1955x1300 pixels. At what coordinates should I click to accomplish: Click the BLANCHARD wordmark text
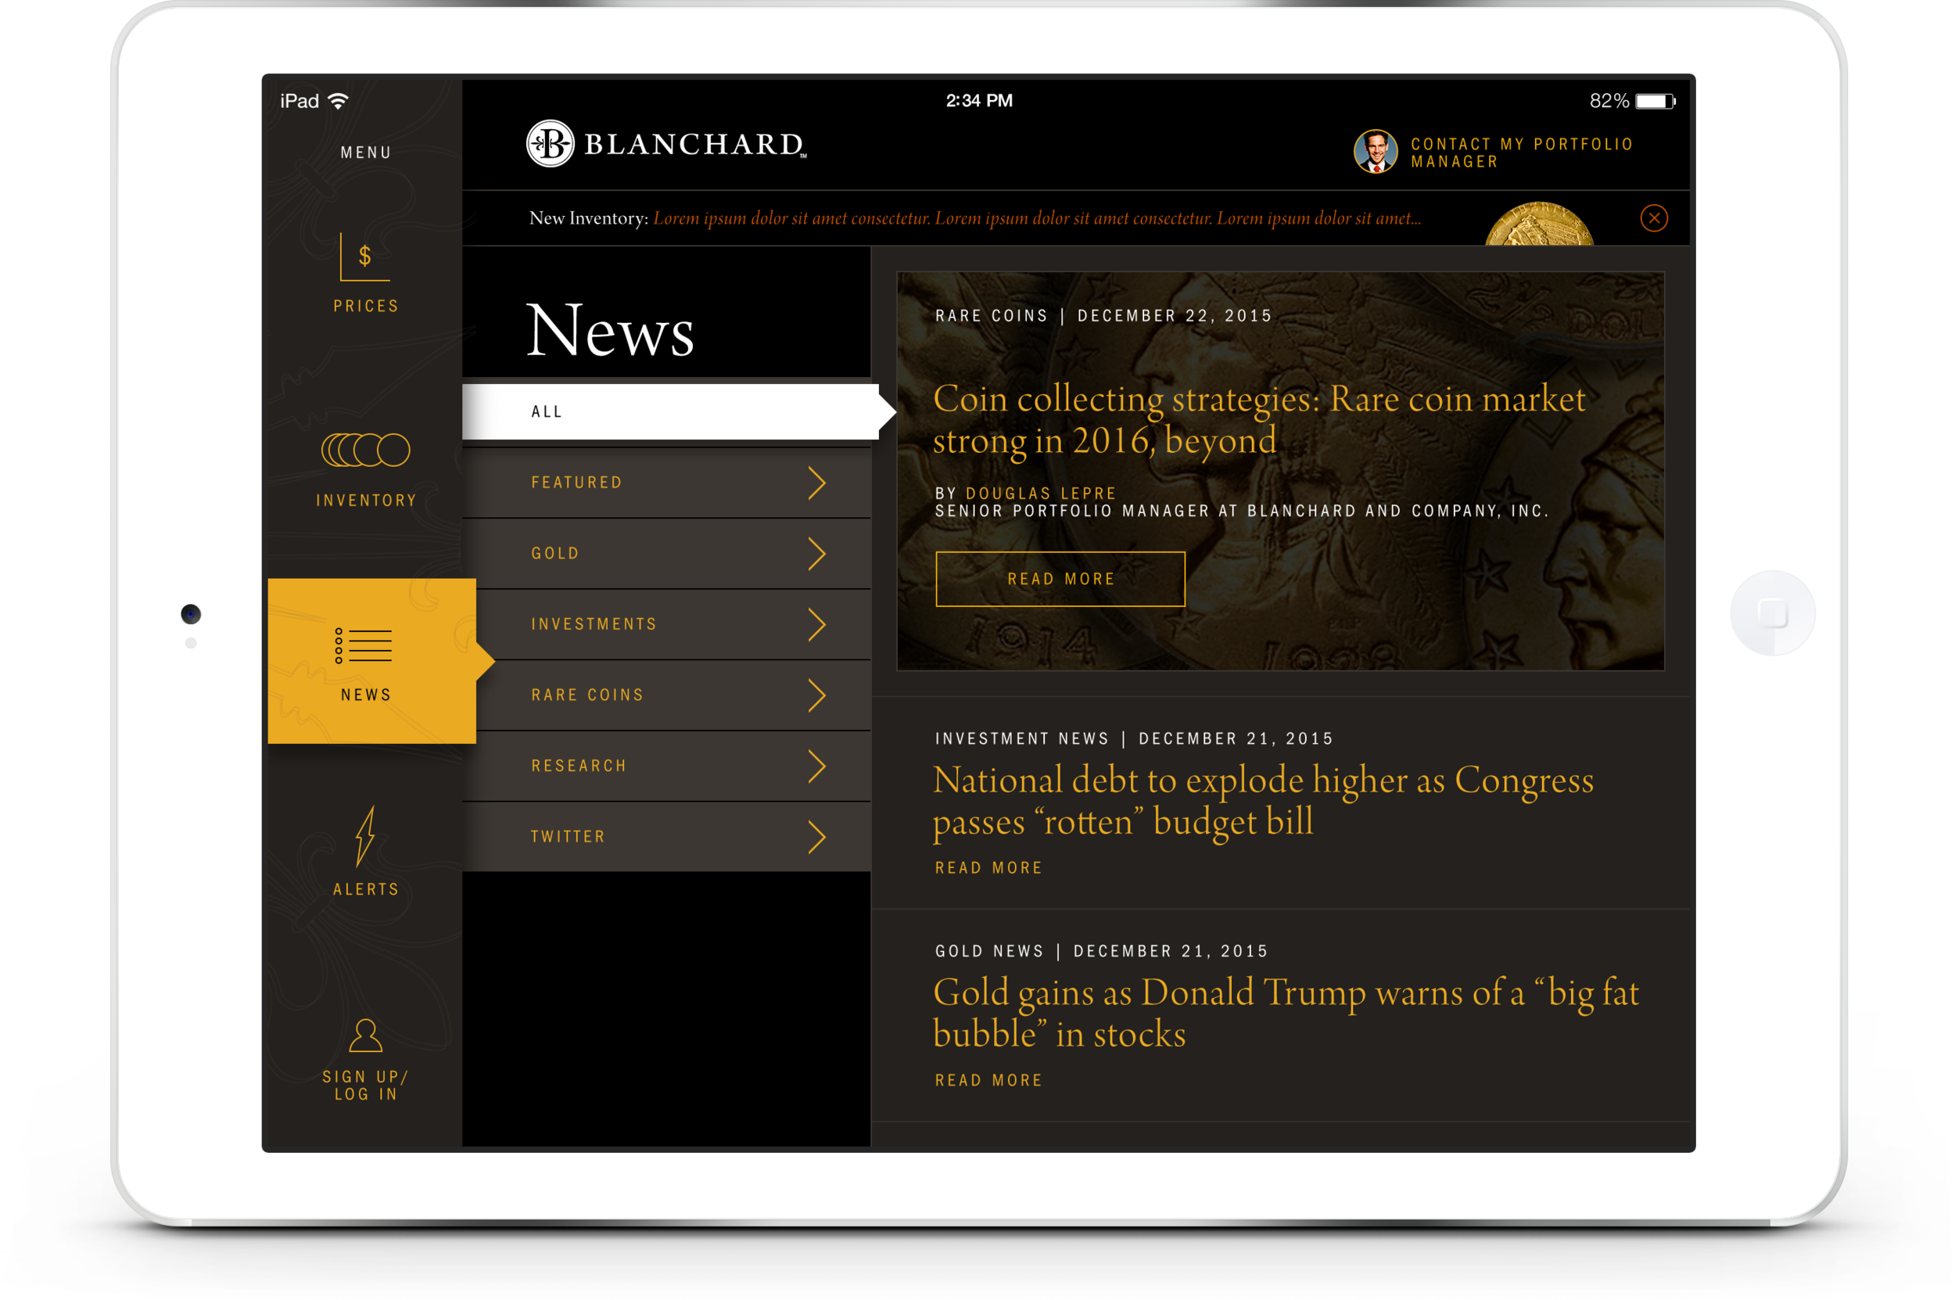(694, 144)
